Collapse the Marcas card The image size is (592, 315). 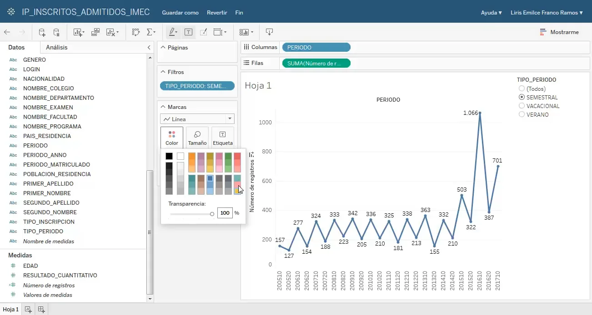coord(163,107)
